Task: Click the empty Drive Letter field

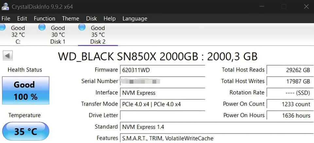Action: coord(163,115)
